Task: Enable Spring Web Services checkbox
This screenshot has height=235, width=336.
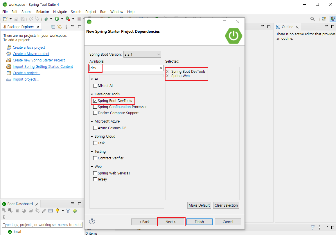Action: coord(95,173)
